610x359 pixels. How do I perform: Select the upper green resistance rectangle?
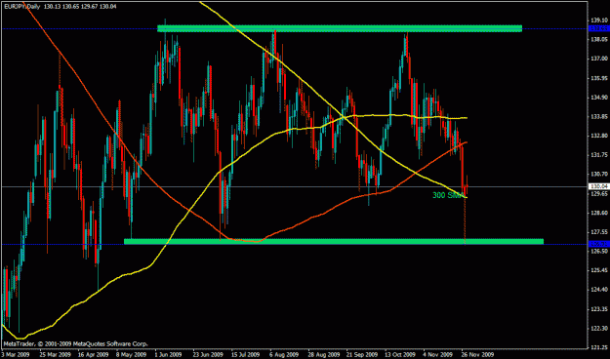click(x=340, y=28)
